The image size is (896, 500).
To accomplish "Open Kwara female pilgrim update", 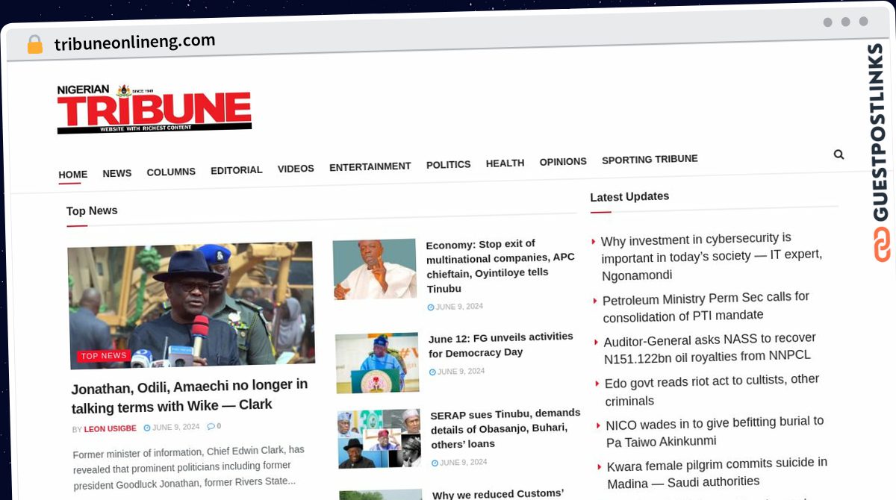I will [717, 472].
